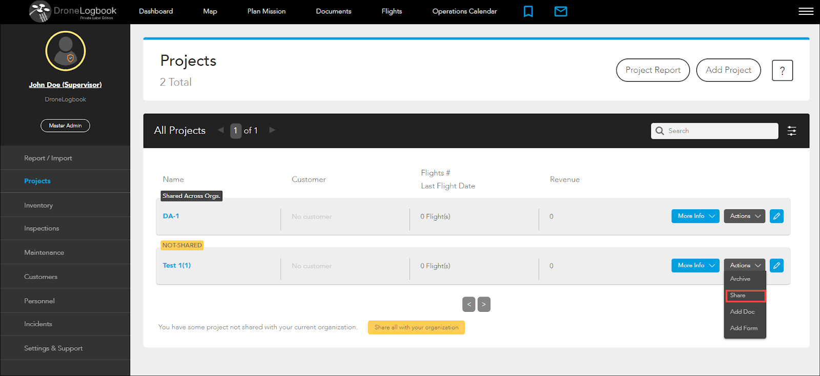Open Plan Mission in top navigation
This screenshot has height=376, width=820.
tap(266, 11)
